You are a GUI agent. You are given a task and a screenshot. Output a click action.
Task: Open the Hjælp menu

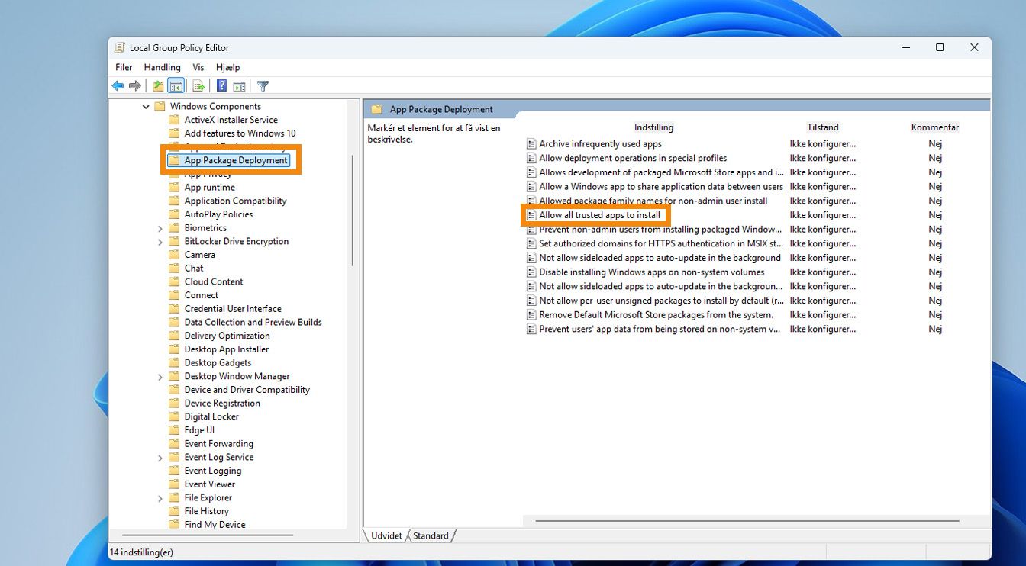pos(228,67)
